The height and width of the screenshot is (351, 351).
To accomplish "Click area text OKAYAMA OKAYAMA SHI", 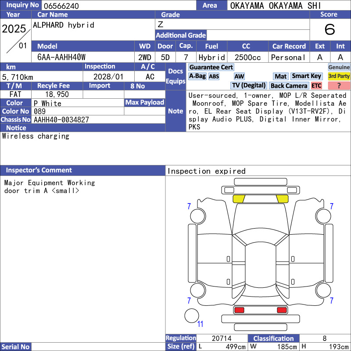I will pyautogui.click(x=276, y=6).
